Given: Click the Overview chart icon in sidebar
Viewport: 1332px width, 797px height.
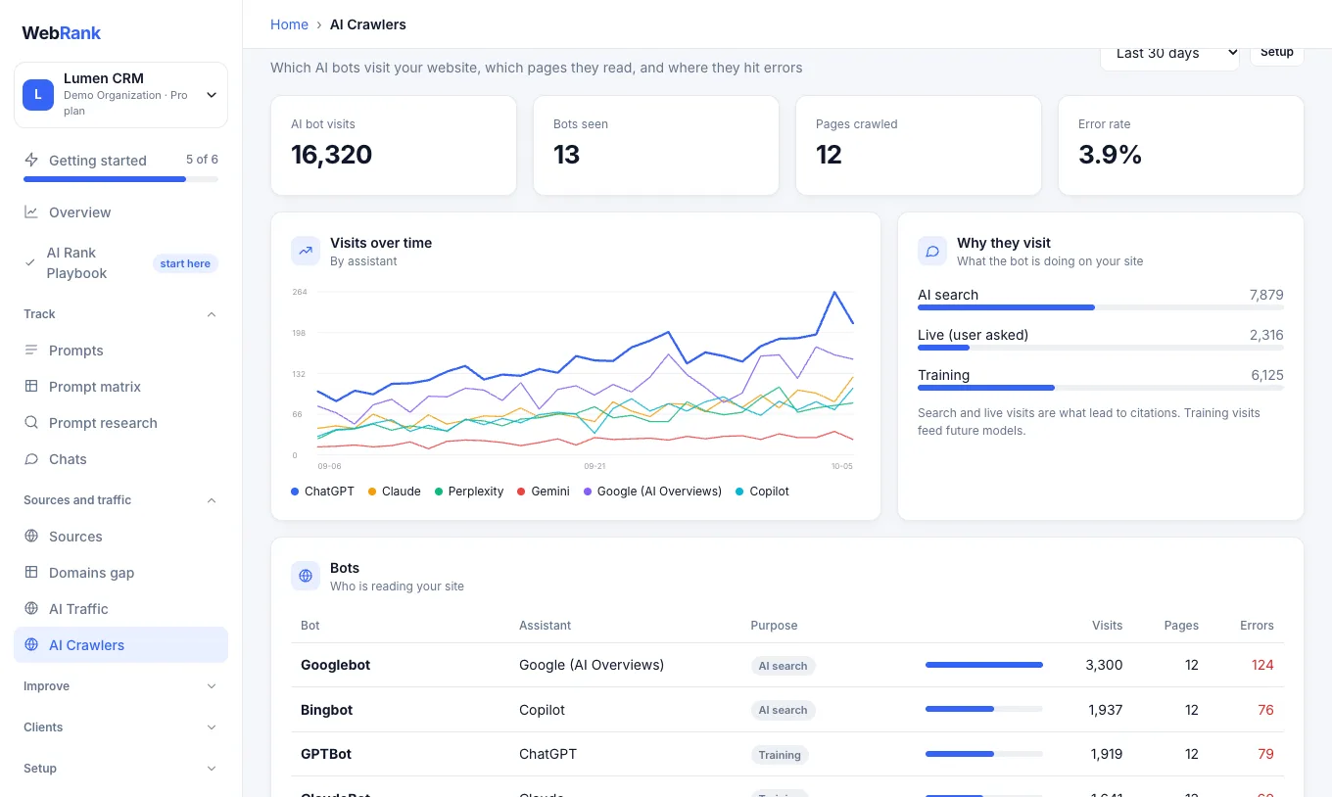Looking at the screenshot, I should [31, 212].
